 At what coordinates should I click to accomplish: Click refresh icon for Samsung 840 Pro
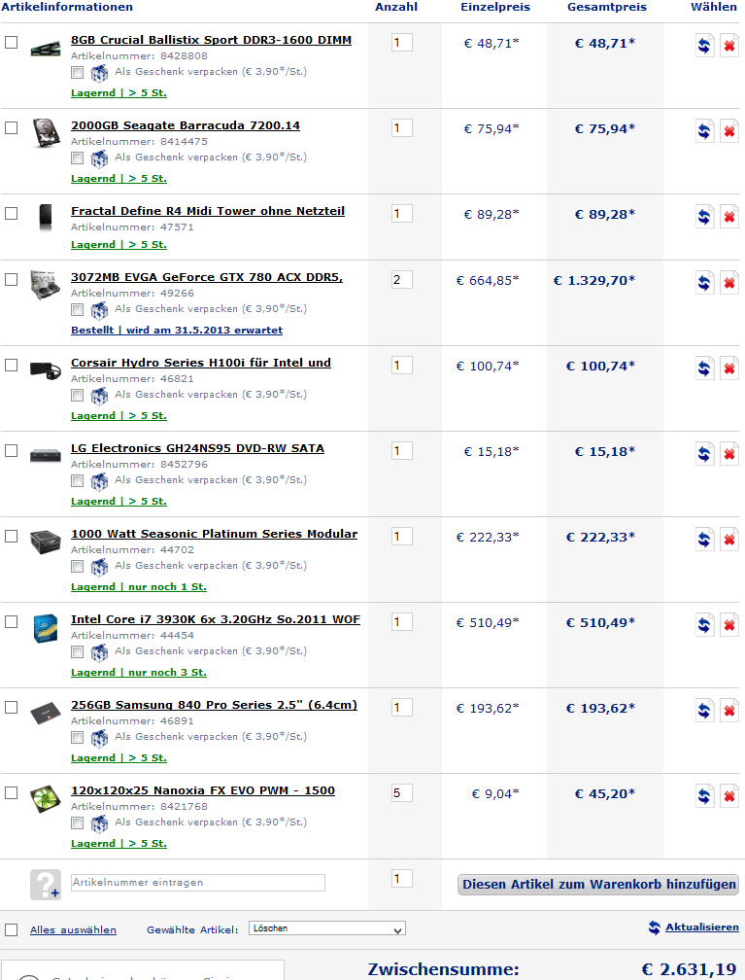click(x=705, y=711)
